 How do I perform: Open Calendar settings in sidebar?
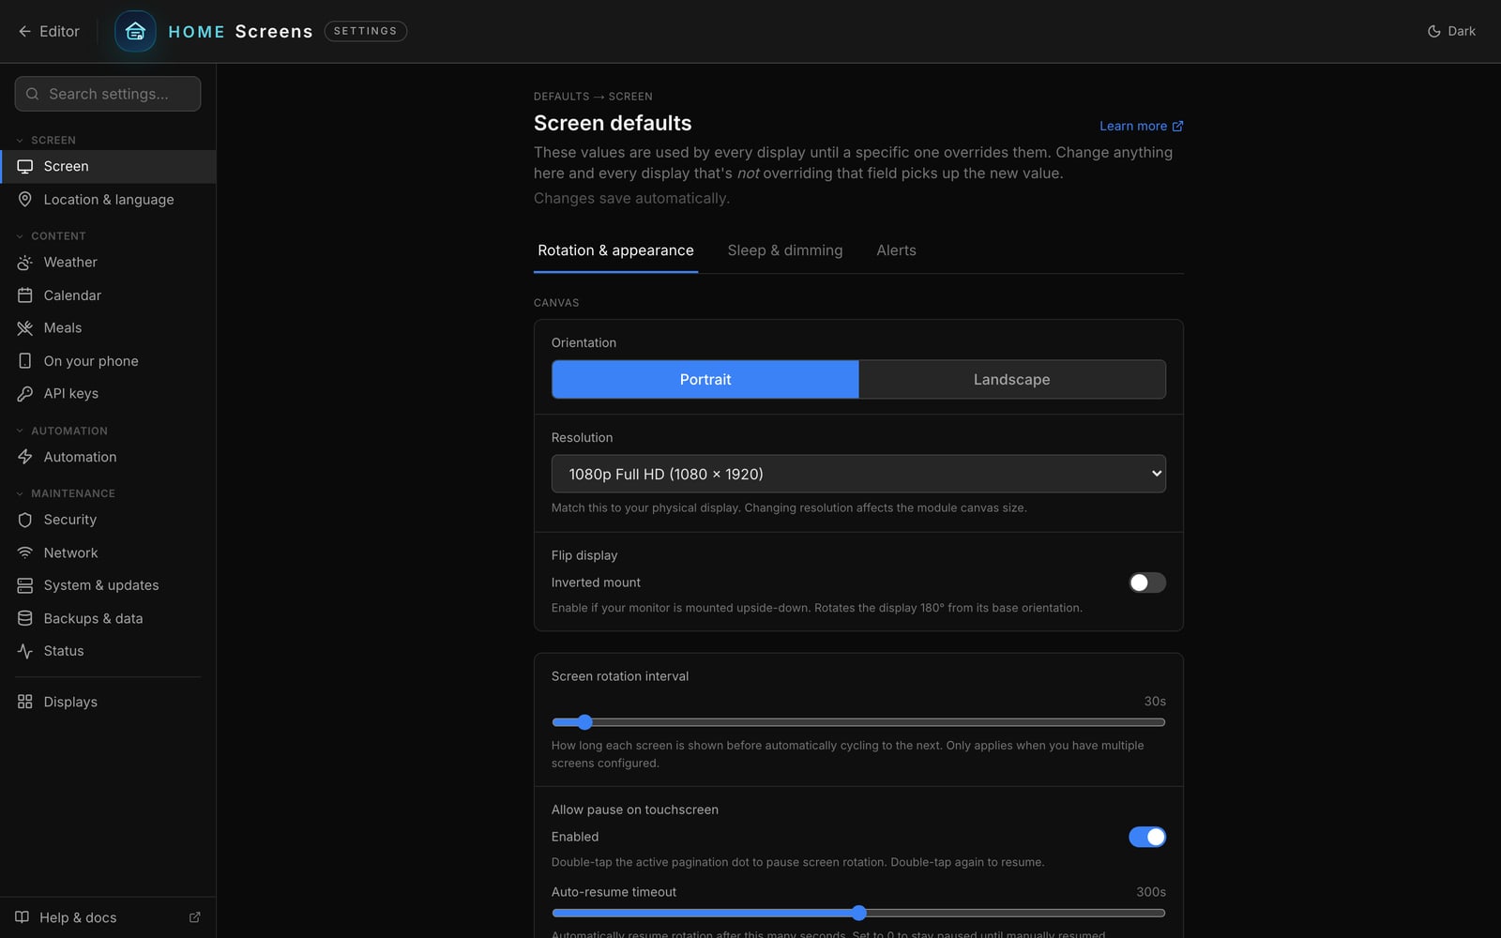coord(108,295)
